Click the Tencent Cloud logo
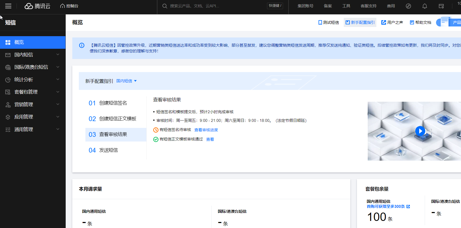 tap(37, 6)
